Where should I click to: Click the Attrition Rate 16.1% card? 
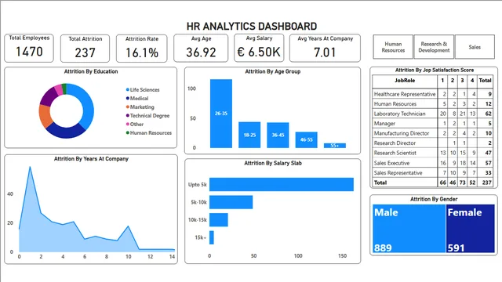tap(141, 49)
